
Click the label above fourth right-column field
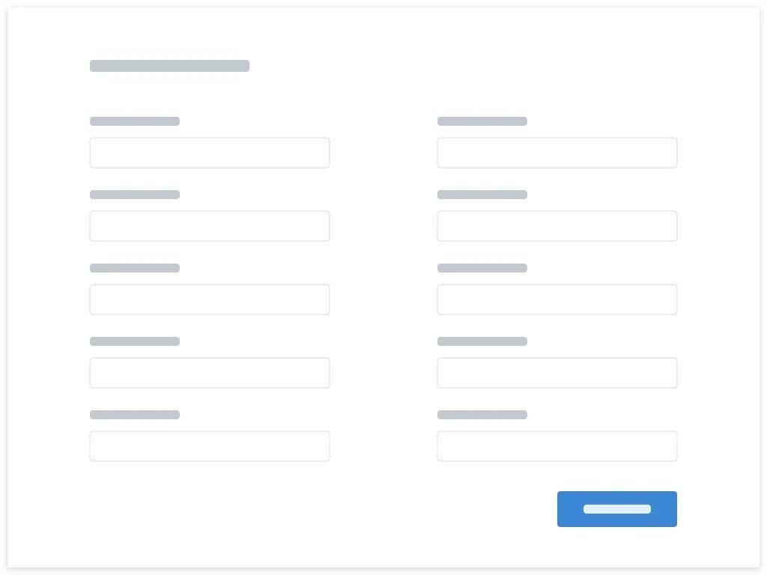482,341
